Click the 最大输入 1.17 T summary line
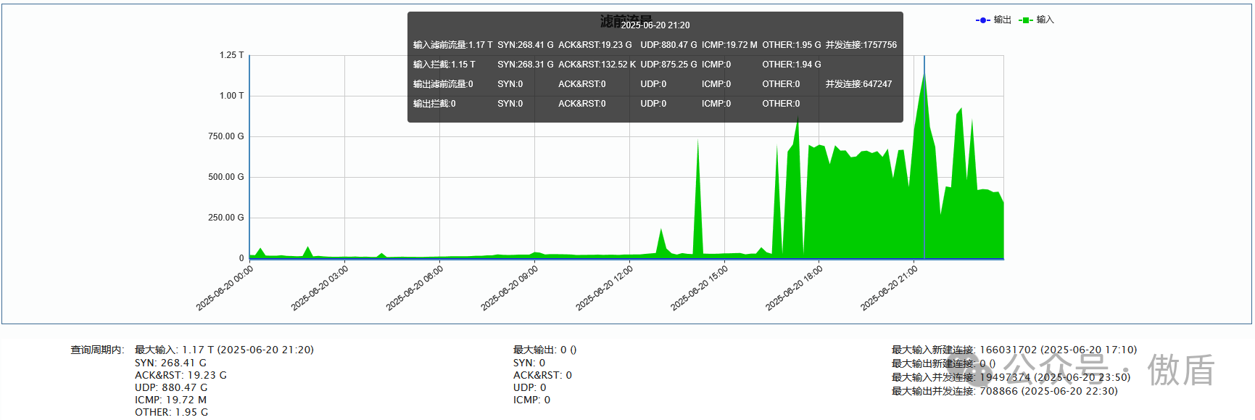The image size is (1255, 420). 224,350
